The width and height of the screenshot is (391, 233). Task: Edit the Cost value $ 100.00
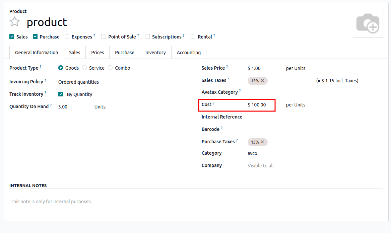click(x=257, y=105)
